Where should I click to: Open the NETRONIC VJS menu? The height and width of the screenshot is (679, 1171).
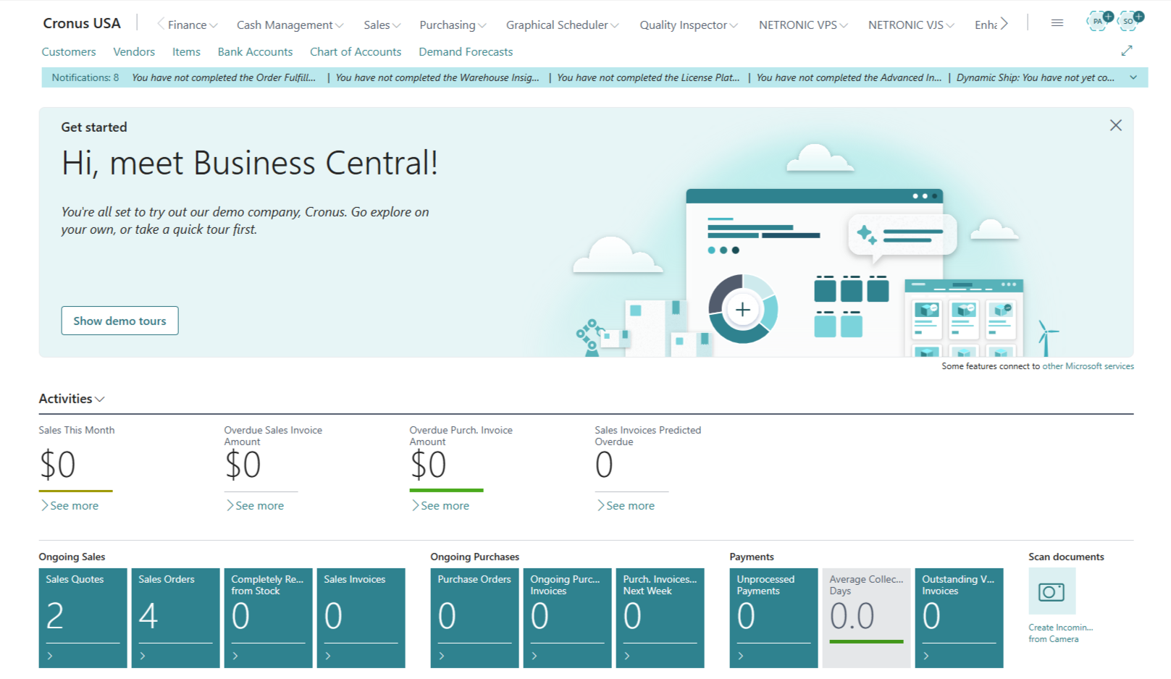(911, 25)
